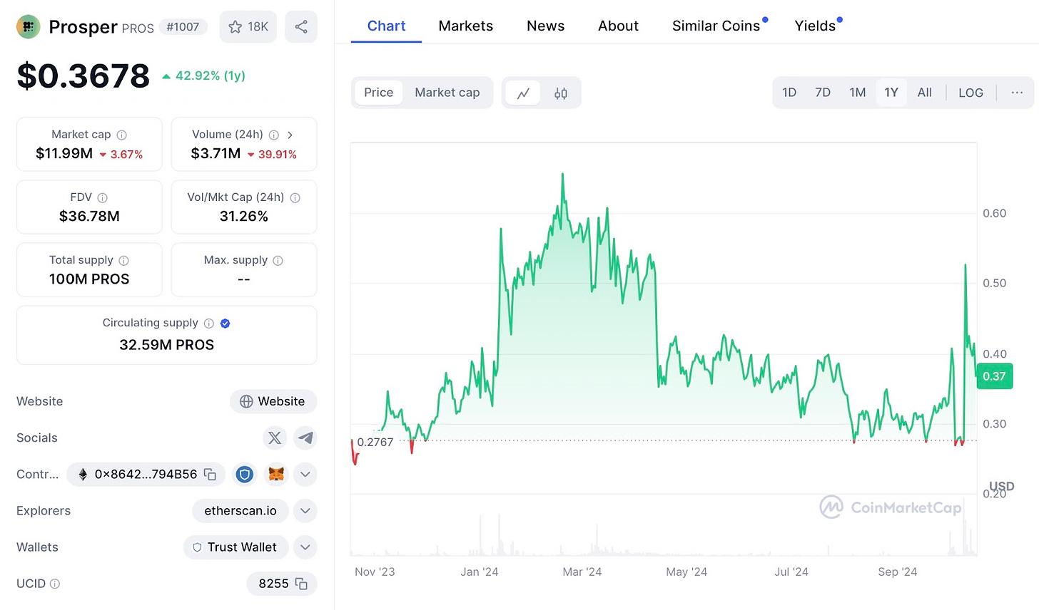The image size is (1039, 610).
Task: Add Prosper to watchlist with star button
Action: click(x=248, y=27)
